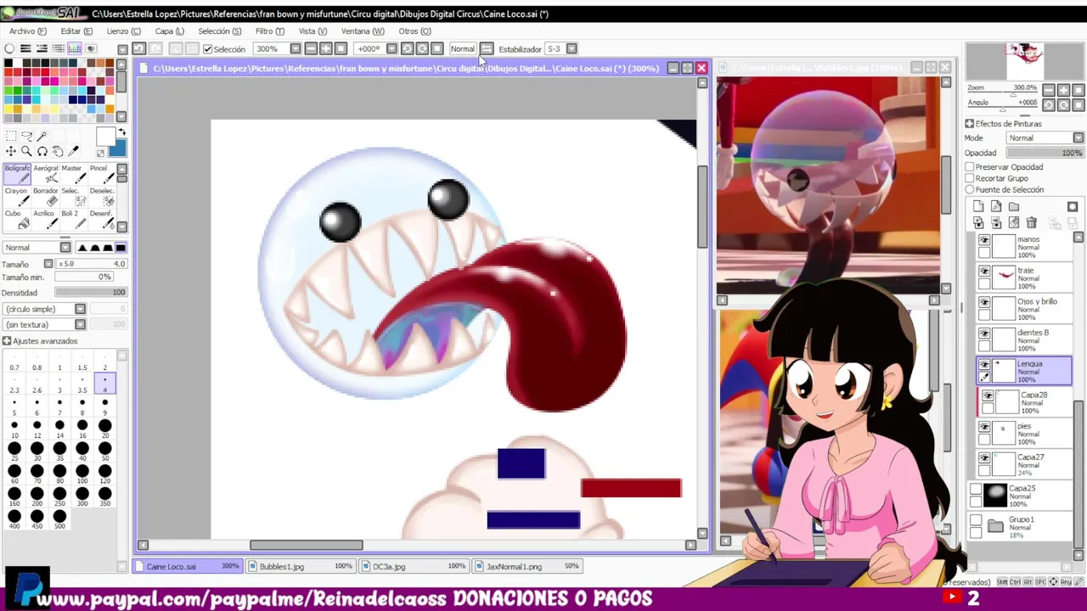Swap foreground and background colors
The image size is (1087, 611).
(122, 133)
